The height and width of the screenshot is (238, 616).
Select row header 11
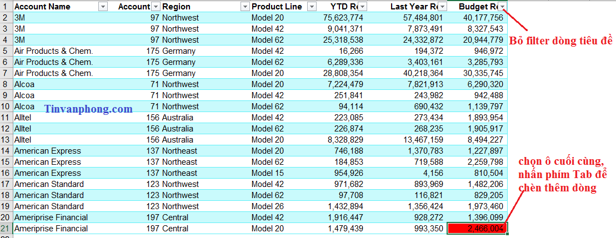click(6, 118)
